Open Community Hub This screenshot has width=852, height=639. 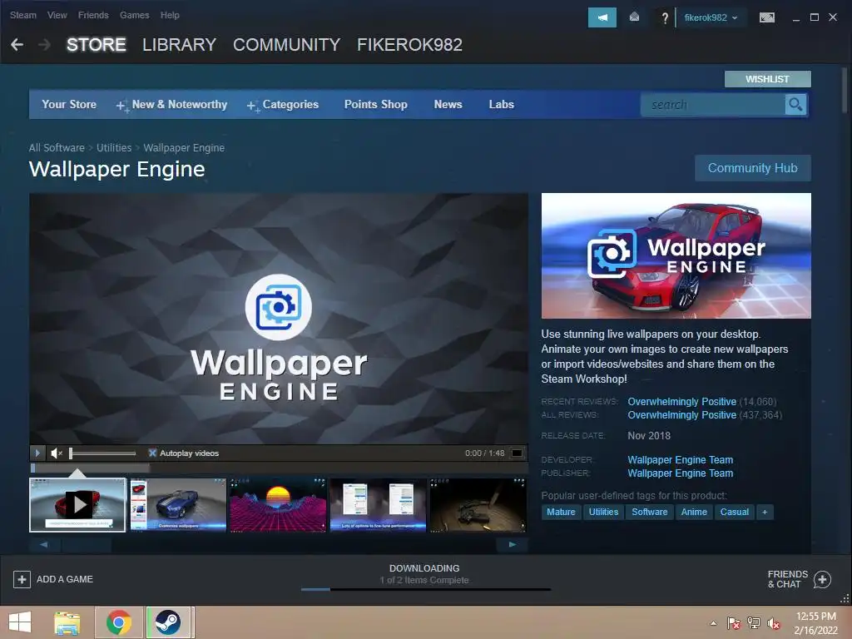click(x=752, y=168)
